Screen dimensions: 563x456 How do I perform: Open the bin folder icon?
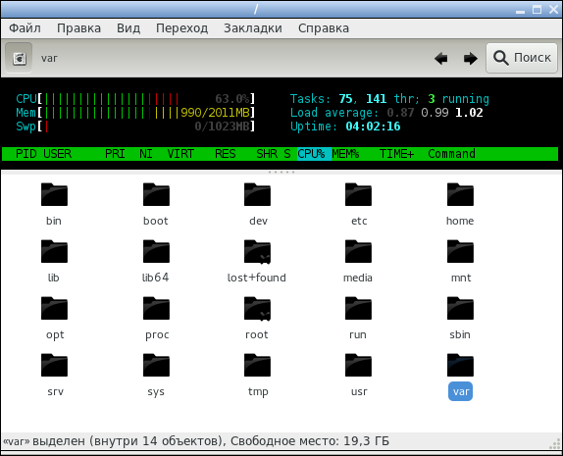pos(54,194)
